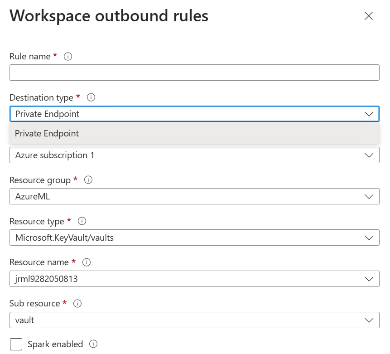This screenshot has height=354, width=390.
Task: Show info tooltip for Resource group
Action: pyautogui.click(x=88, y=180)
